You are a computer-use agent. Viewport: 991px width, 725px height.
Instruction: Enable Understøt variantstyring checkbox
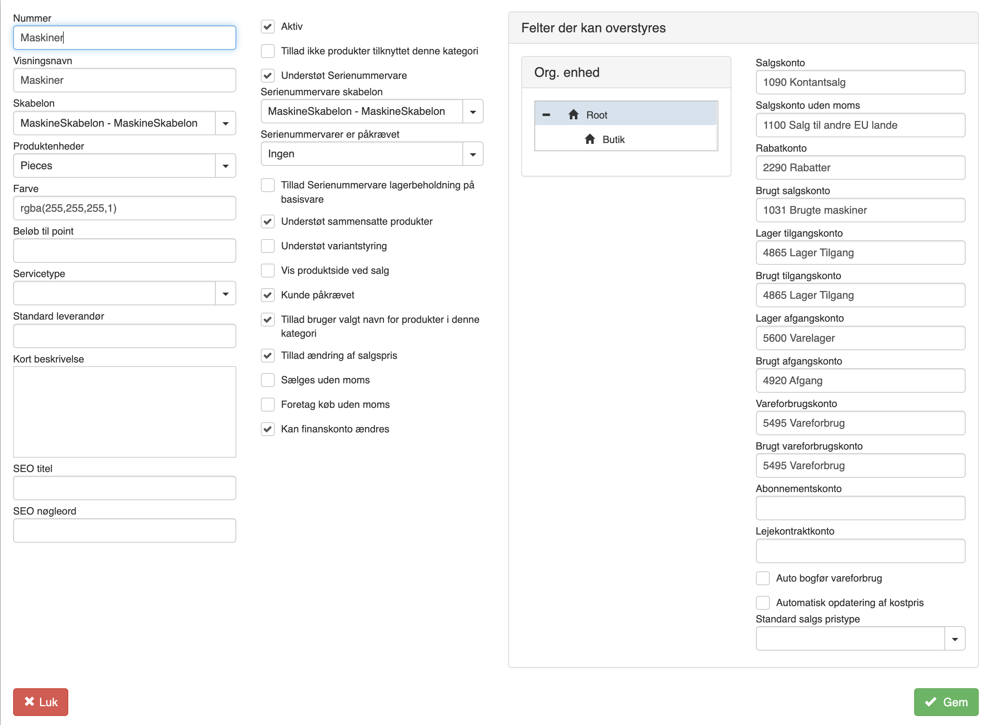[268, 246]
